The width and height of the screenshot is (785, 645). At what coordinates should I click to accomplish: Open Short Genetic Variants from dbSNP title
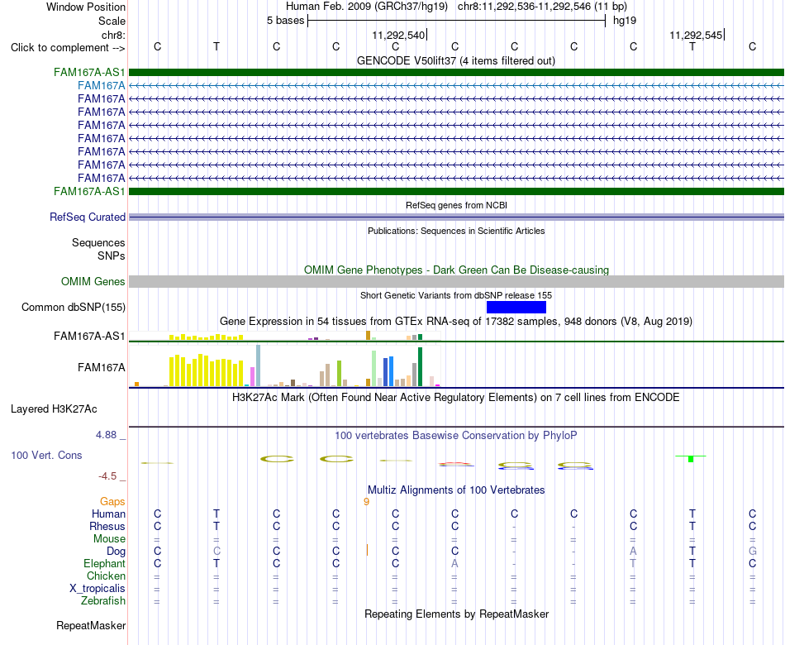(456, 296)
